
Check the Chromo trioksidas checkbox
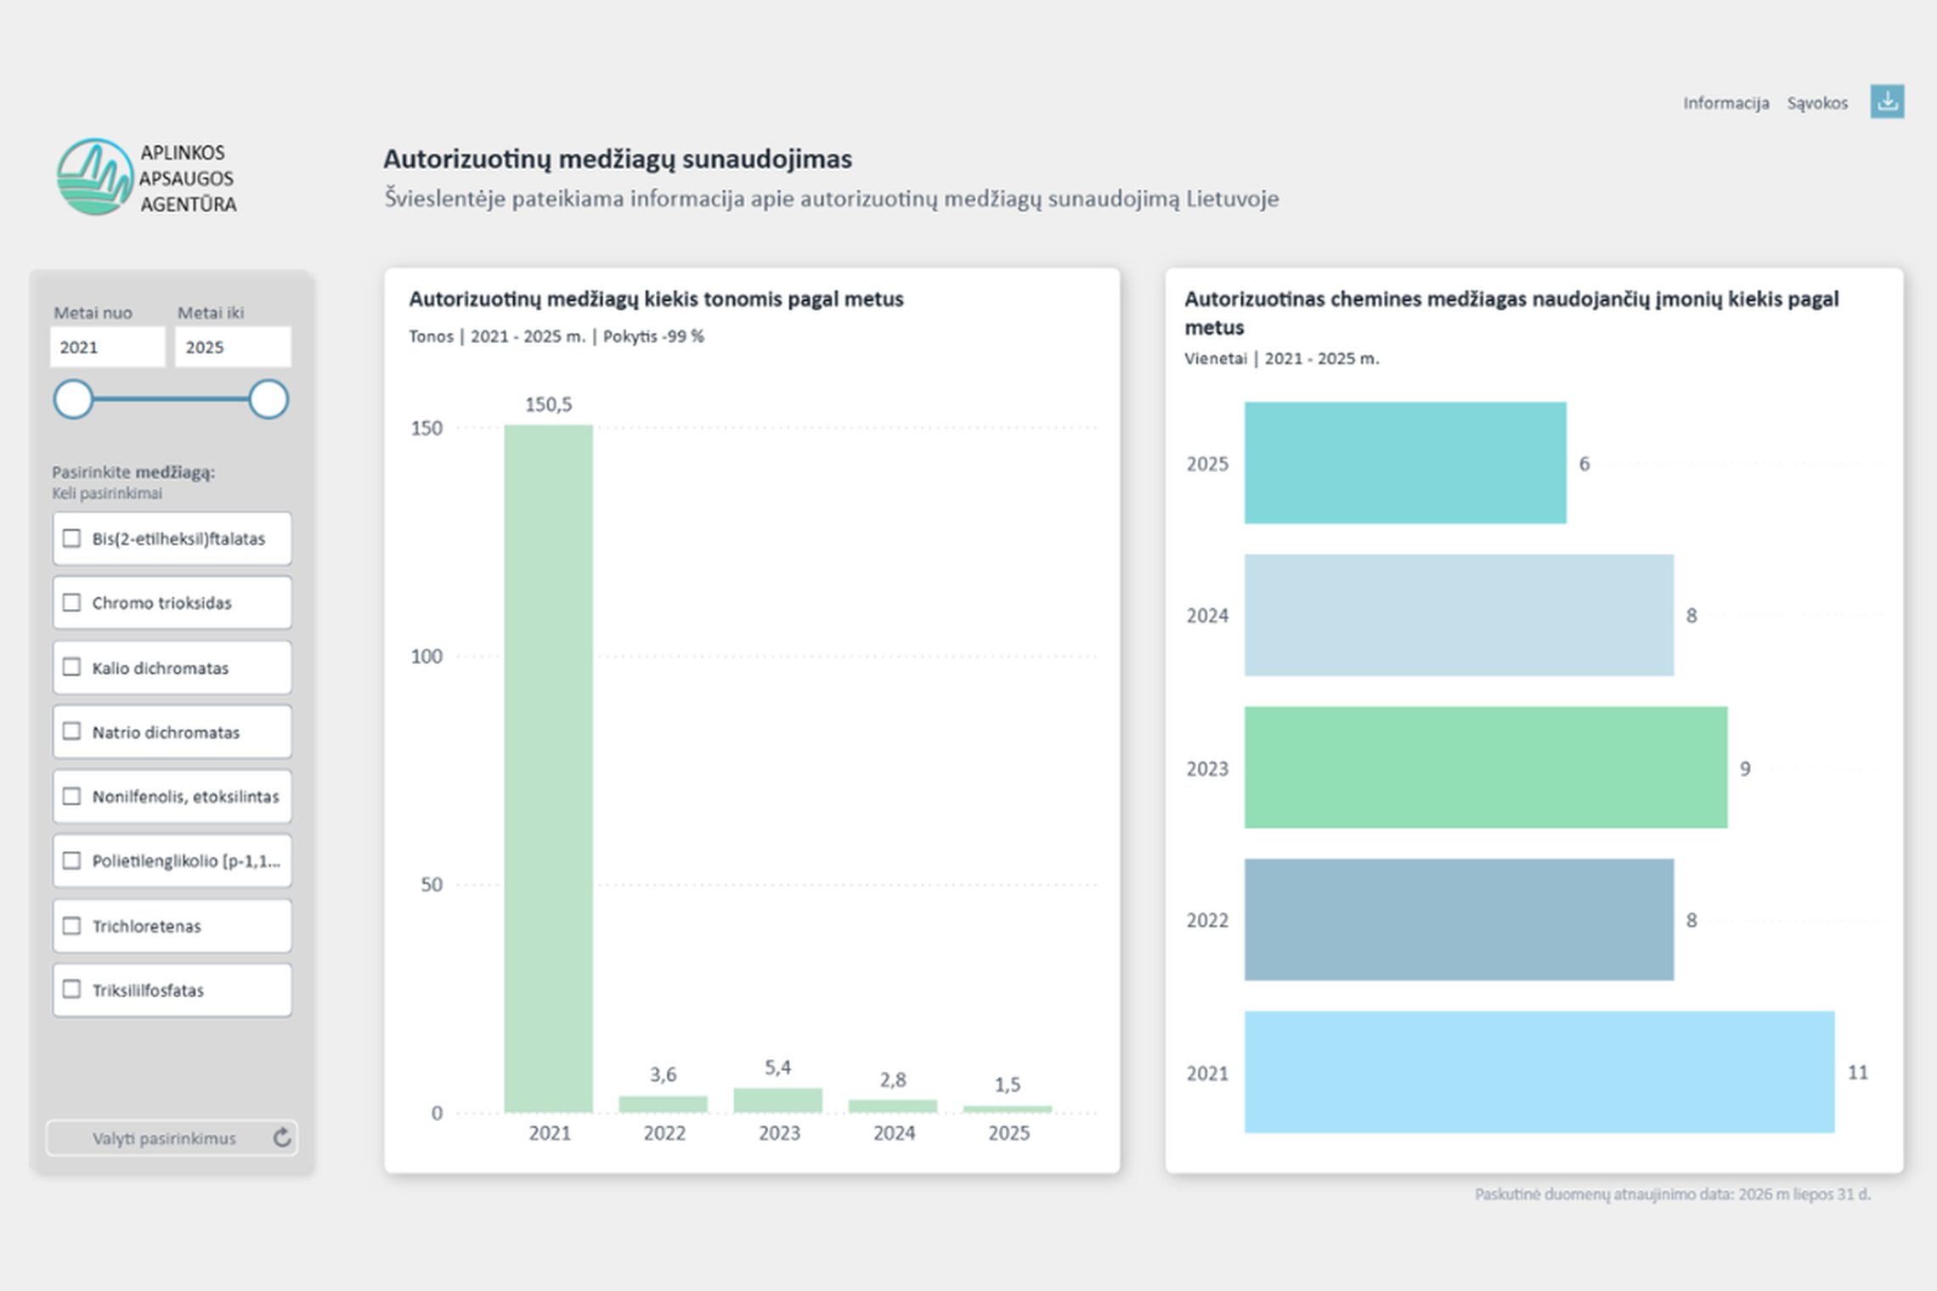72,603
